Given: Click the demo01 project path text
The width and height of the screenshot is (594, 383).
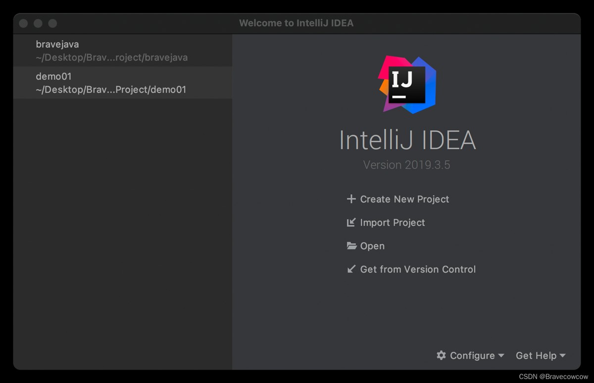Looking at the screenshot, I should (x=111, y=90).
